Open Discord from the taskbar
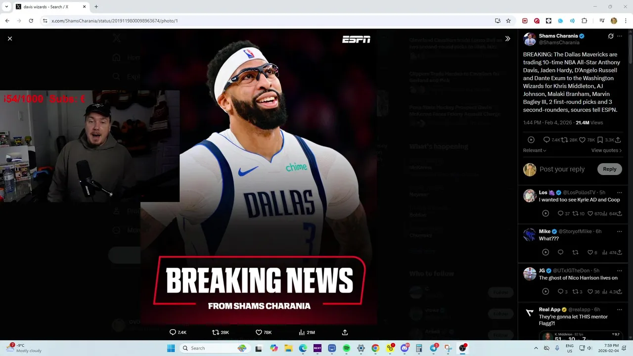The height and width of the screenshot is (356, 633). (x=405, y=348)
